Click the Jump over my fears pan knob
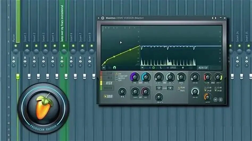Viewport: 252px width, 141px height. [x=64, y=52]
